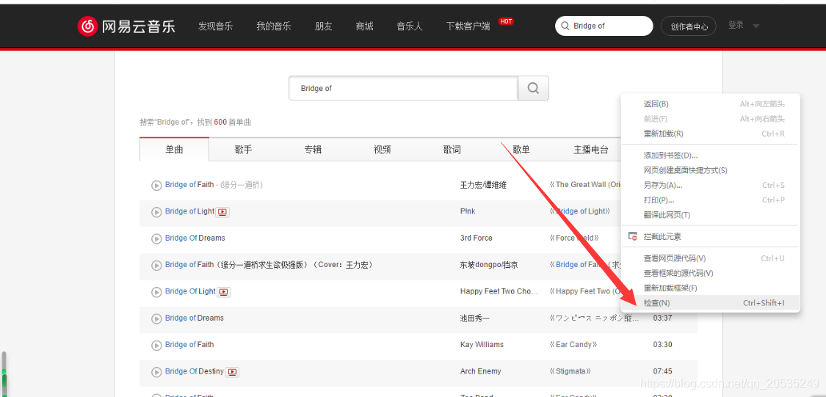
Task: Open MV icon for Happy Feet Two Bridge Of Light
Action: click(224, 291)
